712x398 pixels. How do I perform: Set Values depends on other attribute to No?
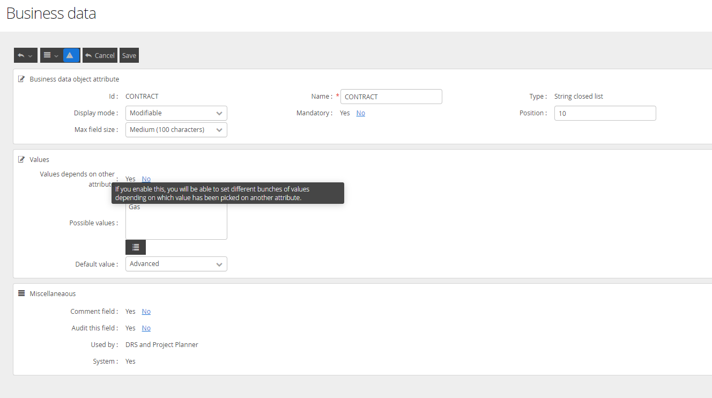[x=146, y=179]
